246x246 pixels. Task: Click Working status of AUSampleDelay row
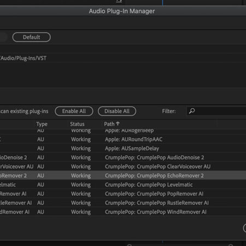coord(81,149)
